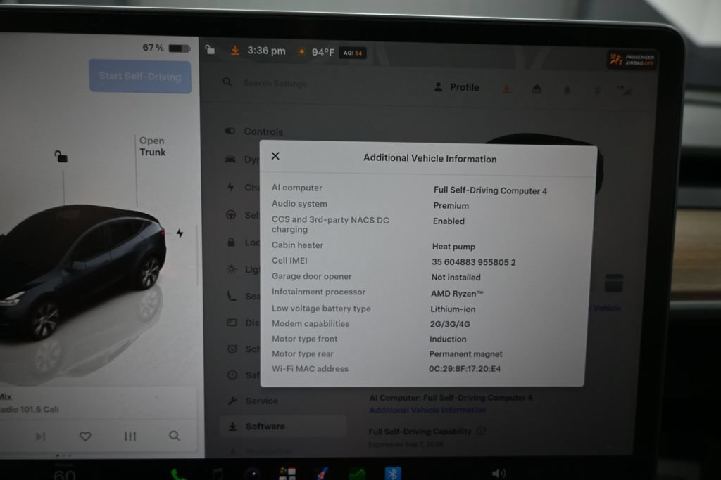The width and height of the screenshot is (721, 480).
Task: Close the Additional Vehicle Information dialog
Action: coord(275,156)
